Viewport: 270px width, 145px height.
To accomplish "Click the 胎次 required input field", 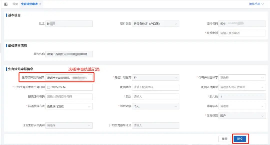I will coord(156,97).
